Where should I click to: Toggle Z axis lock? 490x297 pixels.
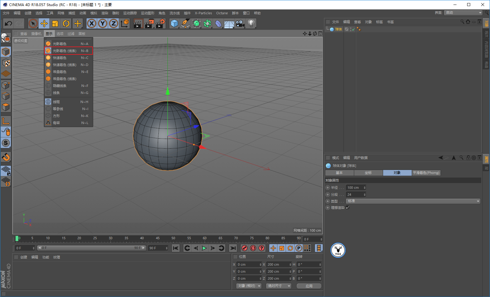[114, 23]
